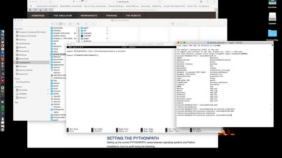282x158 pixels.
Task: Open the Finder group-by dropdown
Action: pos(71,24)
